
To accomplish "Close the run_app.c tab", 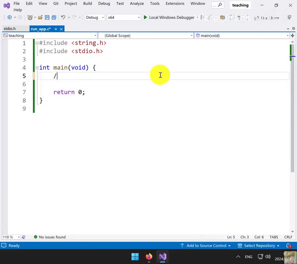I will coord(61,29).
